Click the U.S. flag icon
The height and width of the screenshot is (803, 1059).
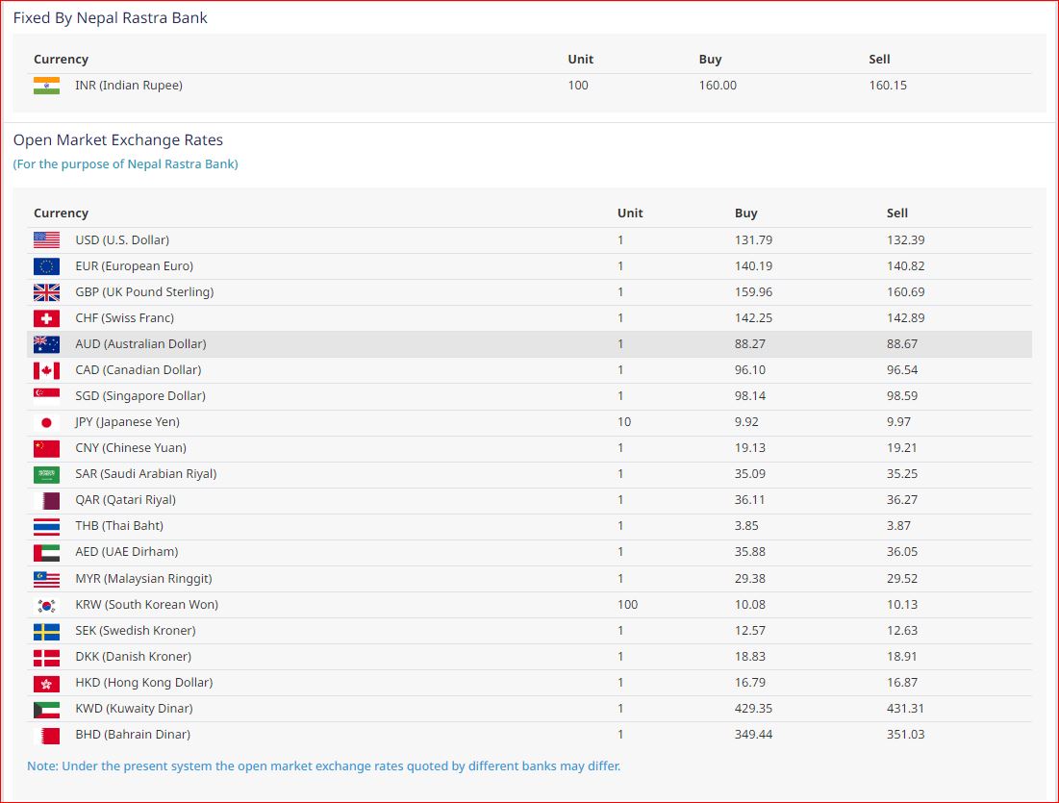pyautogui.click(x=46, y=240)
